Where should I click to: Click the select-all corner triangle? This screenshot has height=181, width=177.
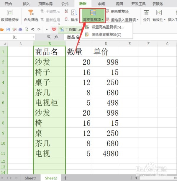5,44
